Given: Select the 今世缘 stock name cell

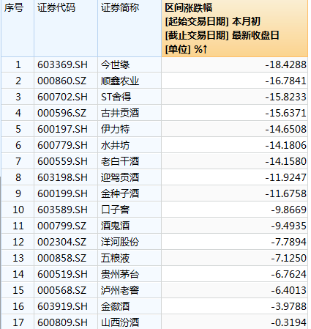Looking at the screenshot, I should coord(130,64).
